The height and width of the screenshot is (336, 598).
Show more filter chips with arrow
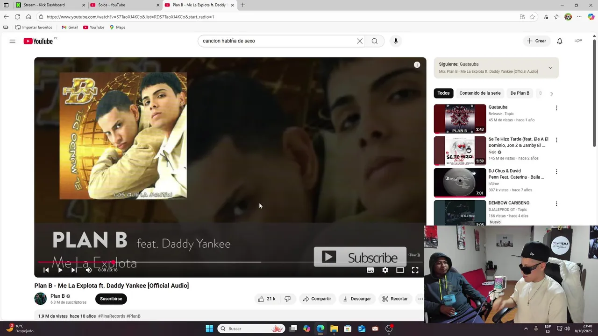click(x=551, y=93)
